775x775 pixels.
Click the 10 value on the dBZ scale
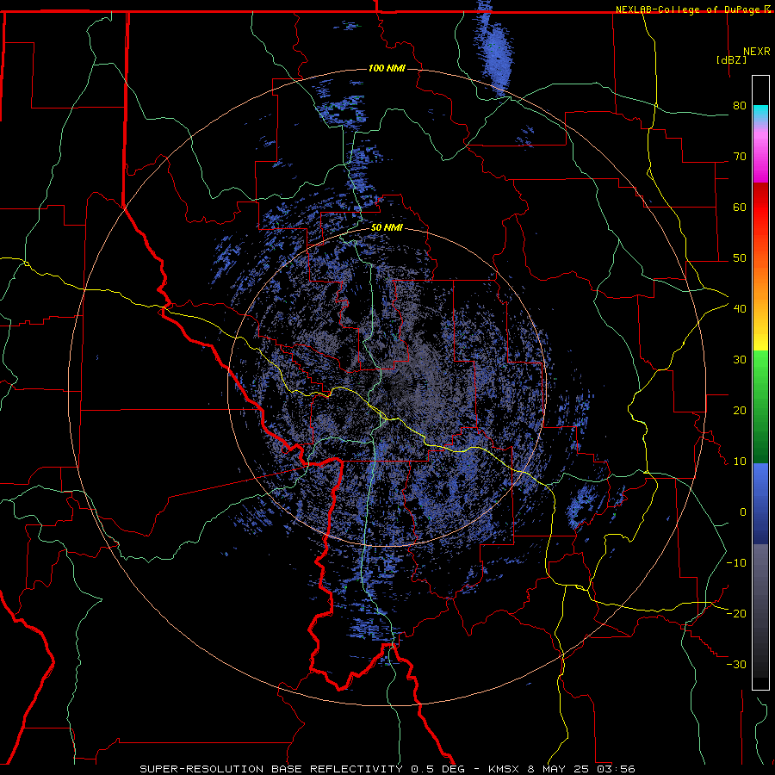click(x=740, y=462)
